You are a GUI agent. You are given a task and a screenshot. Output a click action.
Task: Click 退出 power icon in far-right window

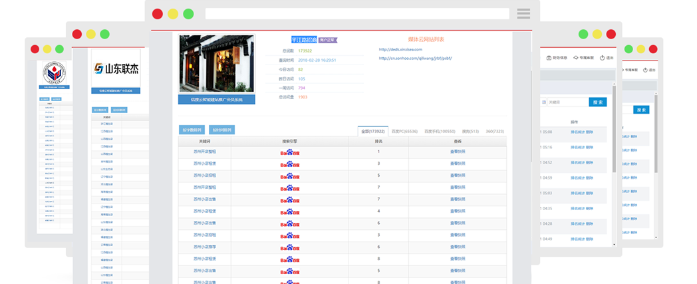click(645, 70)
